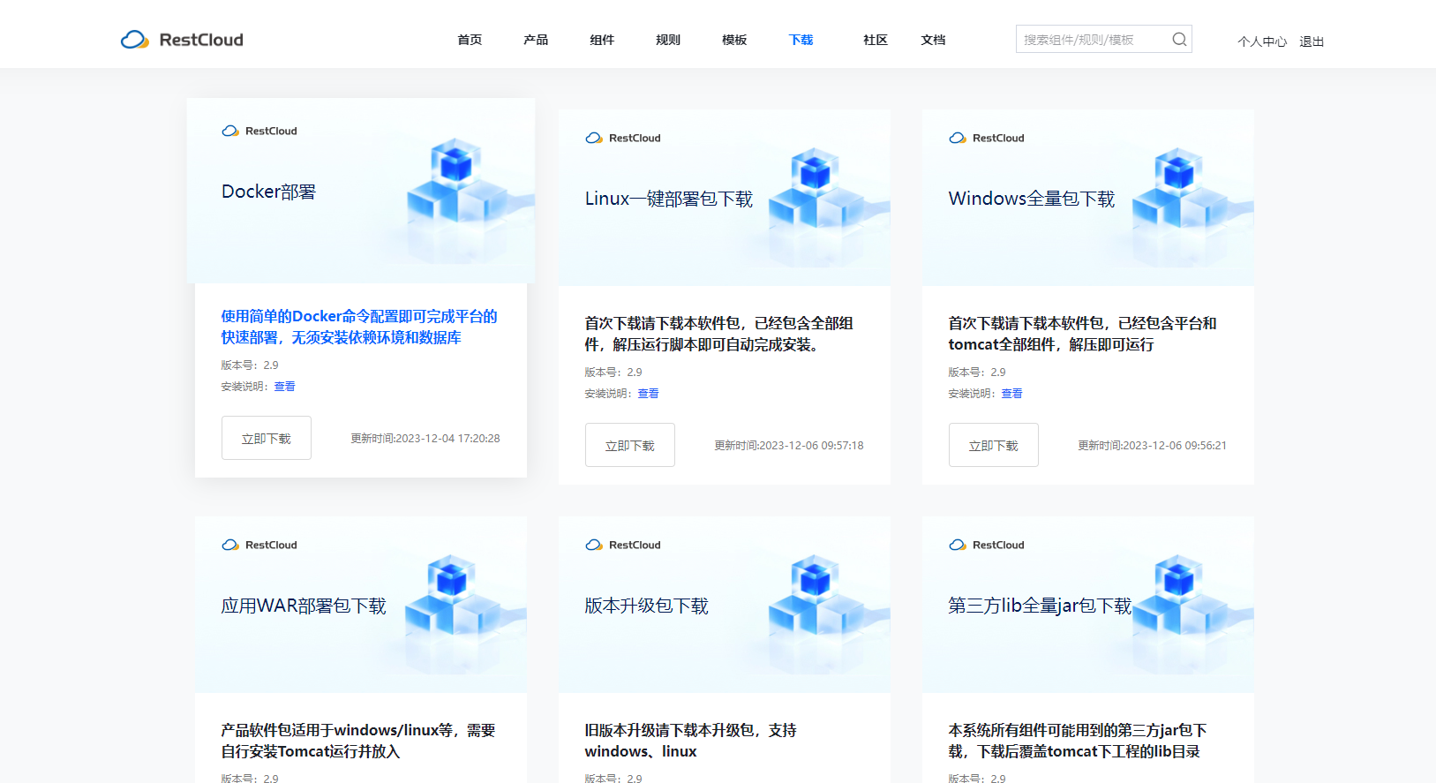Go to the 首页 menu item
Image resolution: width=1436 pixels, height=783 pixels.
pos(470,40)
